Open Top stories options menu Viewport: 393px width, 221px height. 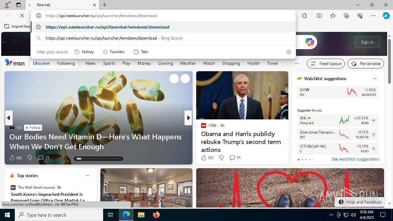88,176
